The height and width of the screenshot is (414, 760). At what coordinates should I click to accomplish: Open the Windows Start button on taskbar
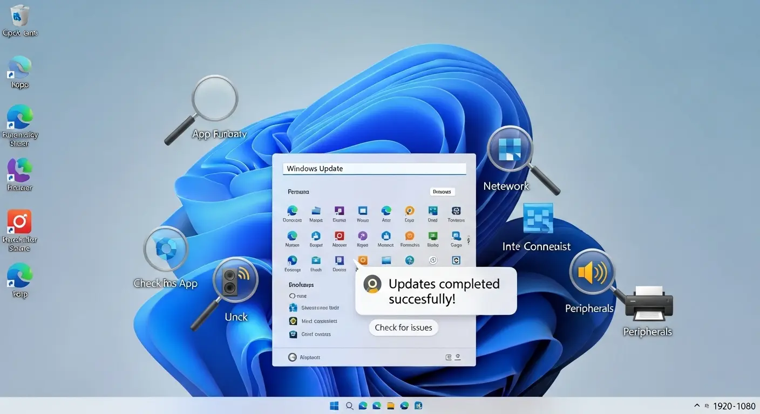coord(335,406)
